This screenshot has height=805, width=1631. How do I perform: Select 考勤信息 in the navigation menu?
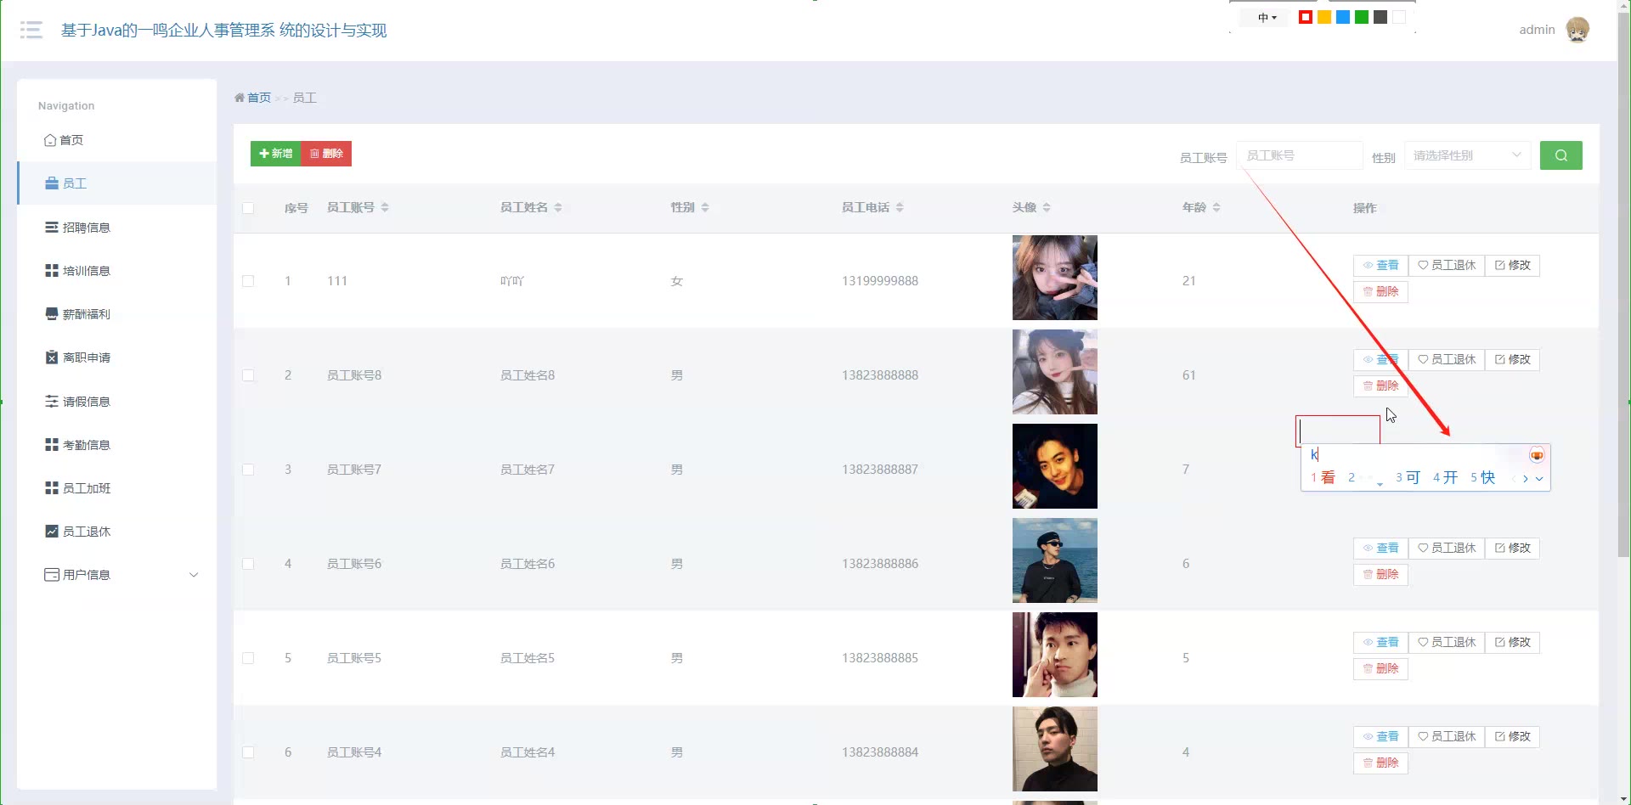[86, 445]
